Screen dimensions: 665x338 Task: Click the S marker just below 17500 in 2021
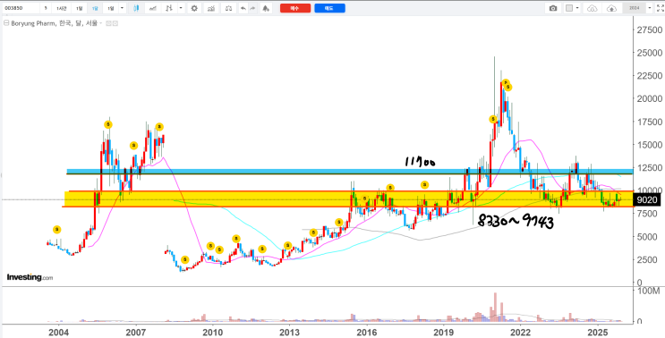[x=492, y=119]
